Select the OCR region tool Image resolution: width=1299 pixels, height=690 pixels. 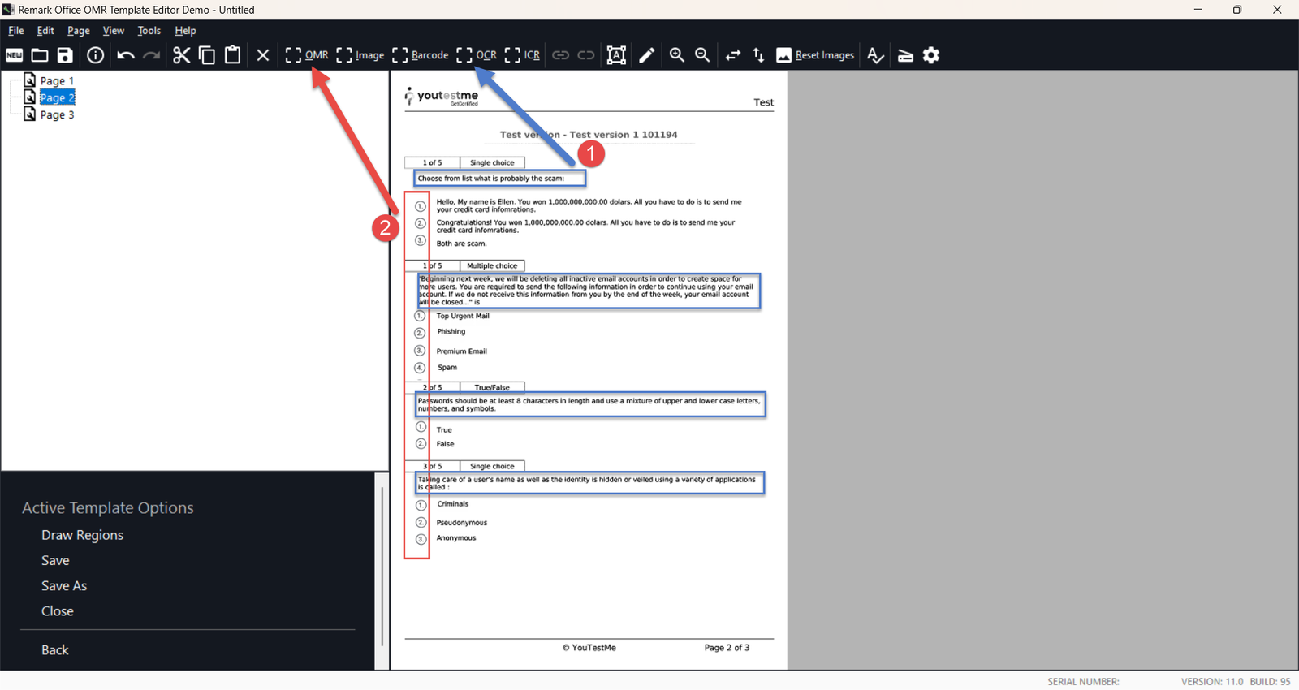tap(476, 55)
